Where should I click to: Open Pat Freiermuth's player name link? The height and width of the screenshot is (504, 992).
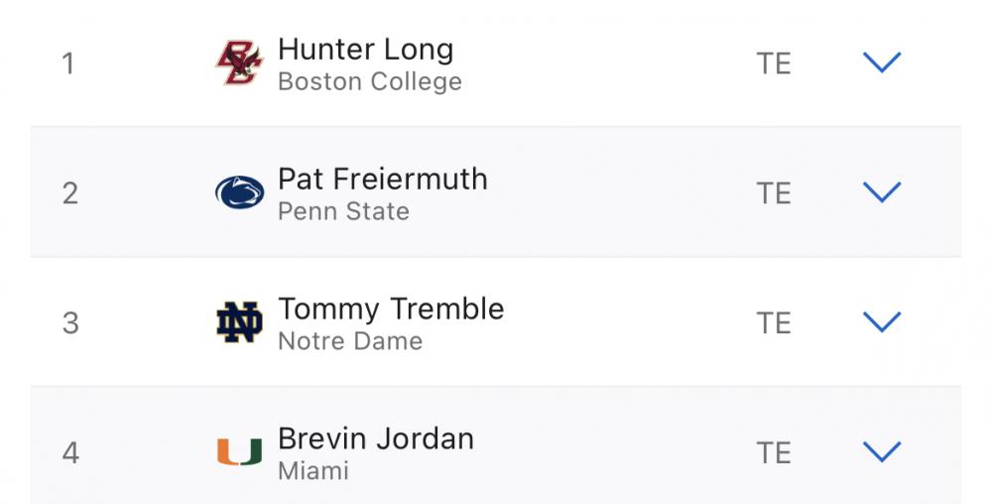click(382, 180)
